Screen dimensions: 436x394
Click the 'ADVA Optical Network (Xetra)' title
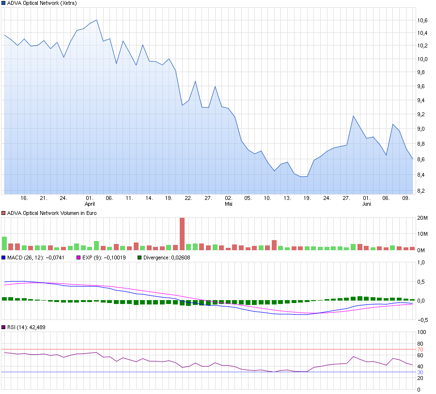(x=42, y=3)
